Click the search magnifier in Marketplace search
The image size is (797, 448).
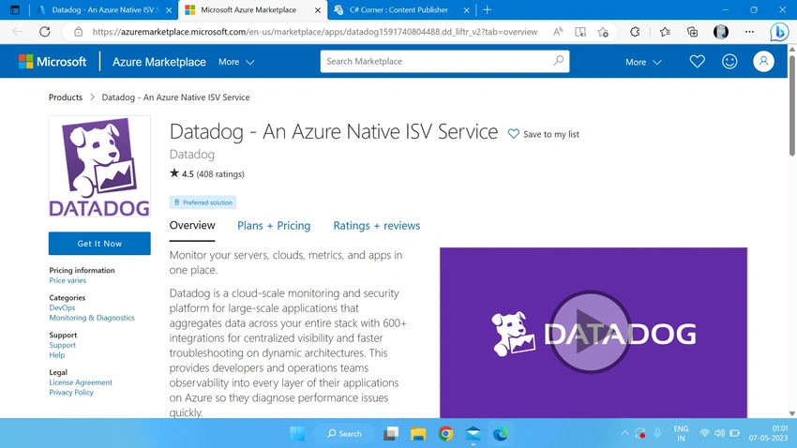point(558,61)
